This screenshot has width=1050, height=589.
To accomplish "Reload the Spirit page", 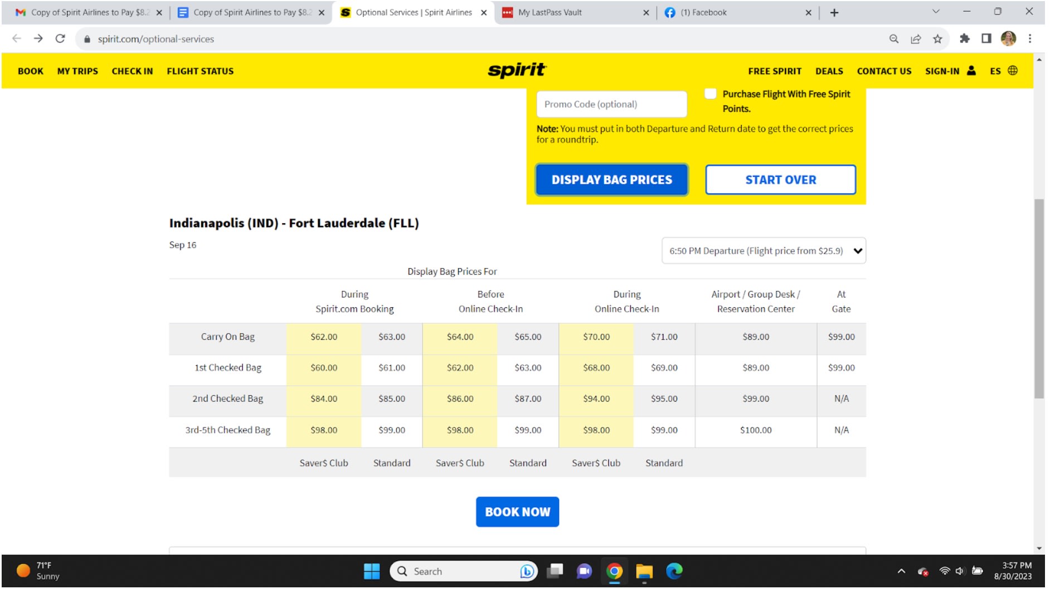I will (x=60, y=39).
